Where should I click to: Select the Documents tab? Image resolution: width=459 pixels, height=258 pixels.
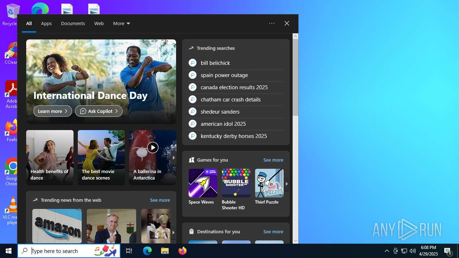click(73, 24)
